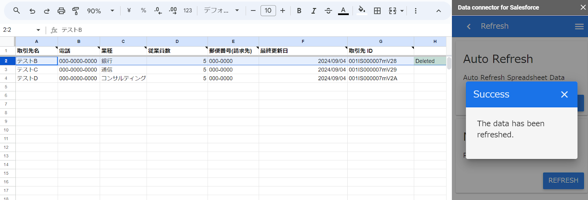Select the Deleted status cell
Viewport: 588px width, 200px height.
pyautogui.click(x=430, y=61)
